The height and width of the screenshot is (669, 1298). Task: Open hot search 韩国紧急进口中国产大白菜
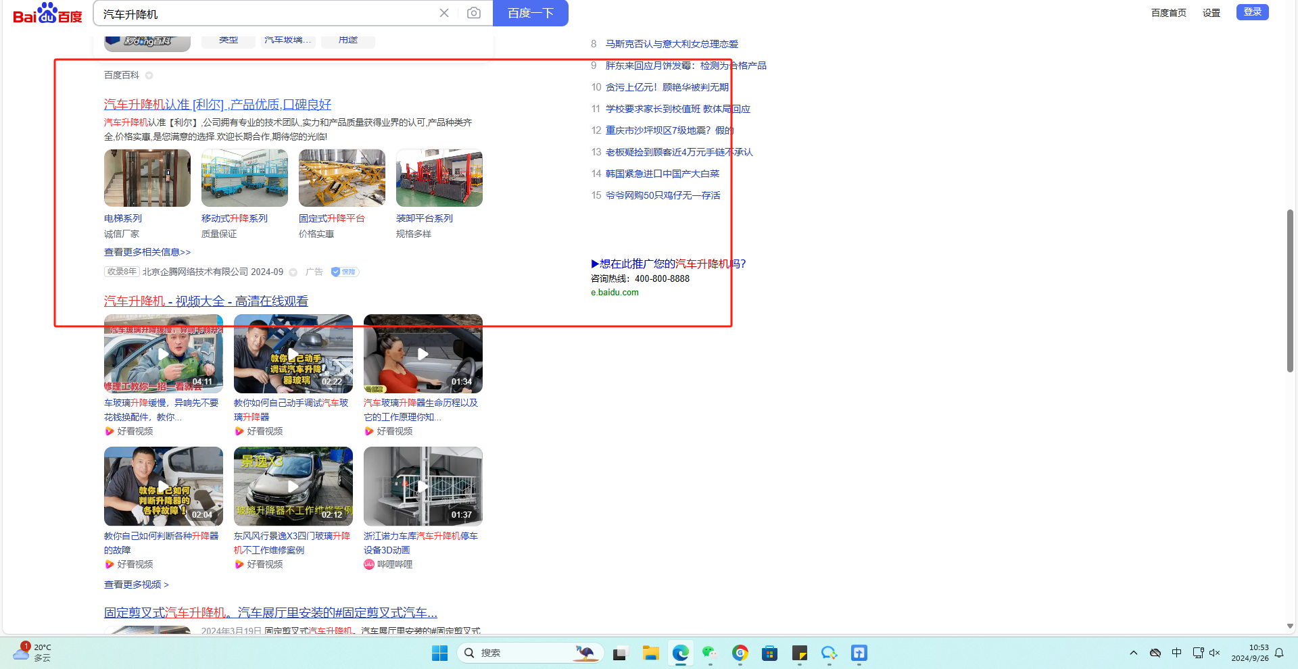tap(663, 174)
